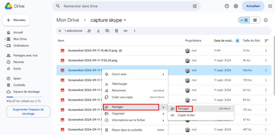
Task: Select Copier le lien in submenu
Action: tap(201, 115)
